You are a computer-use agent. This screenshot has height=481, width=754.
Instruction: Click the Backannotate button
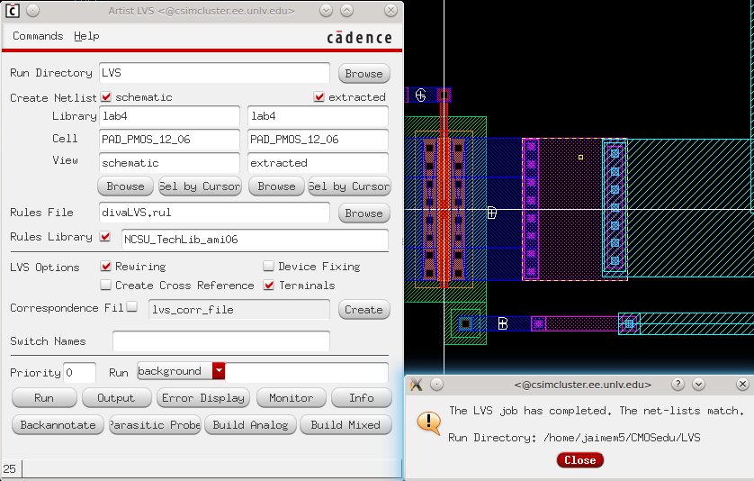[58, 424]
